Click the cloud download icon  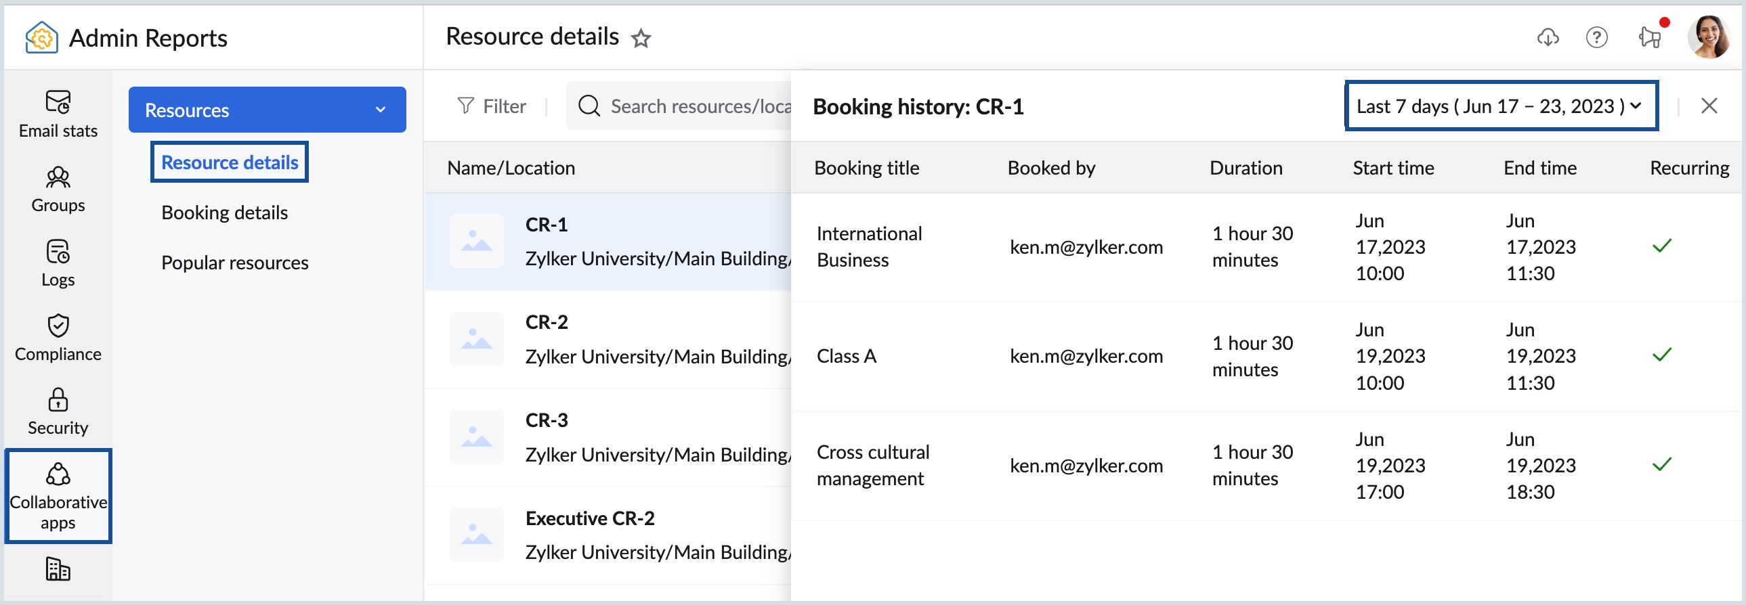click(x=1548, y=38)
